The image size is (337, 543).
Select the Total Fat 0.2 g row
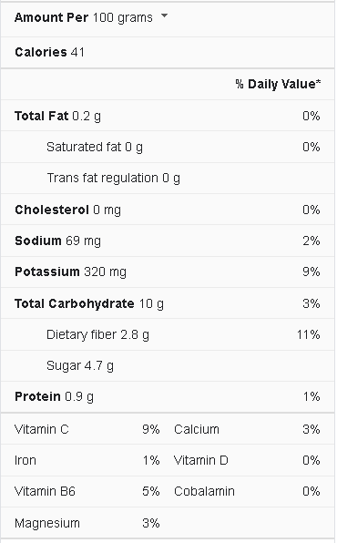coord(168,116)
